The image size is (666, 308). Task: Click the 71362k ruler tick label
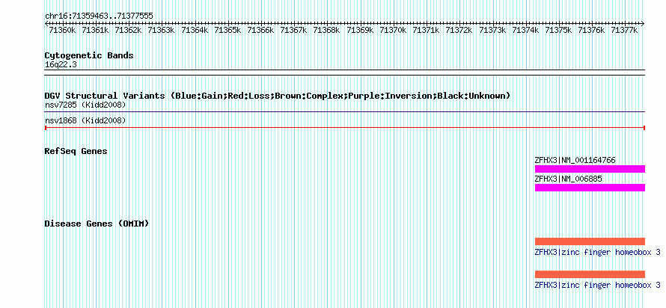pyautogui.click(x=128, y=30)
